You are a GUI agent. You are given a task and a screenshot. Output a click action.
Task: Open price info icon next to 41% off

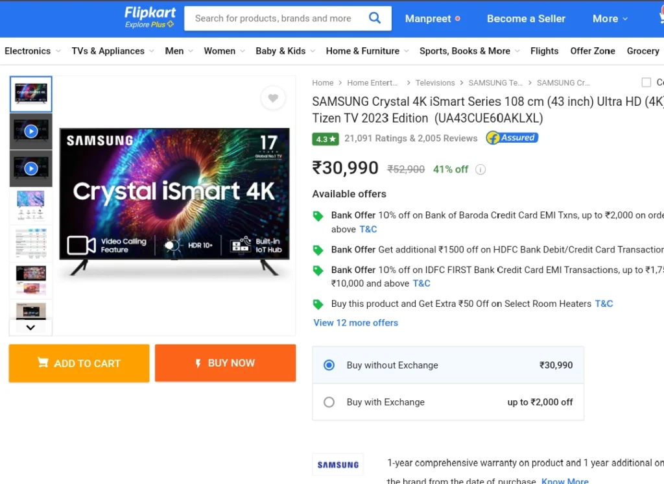pyautogui.click(x=480, y=169)
